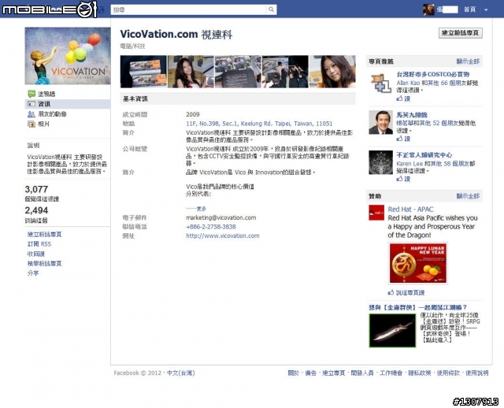This screenshot has height=408, width=504.
Task: Open 金庸群俠 game ad title link
Action: pos(417,307)
